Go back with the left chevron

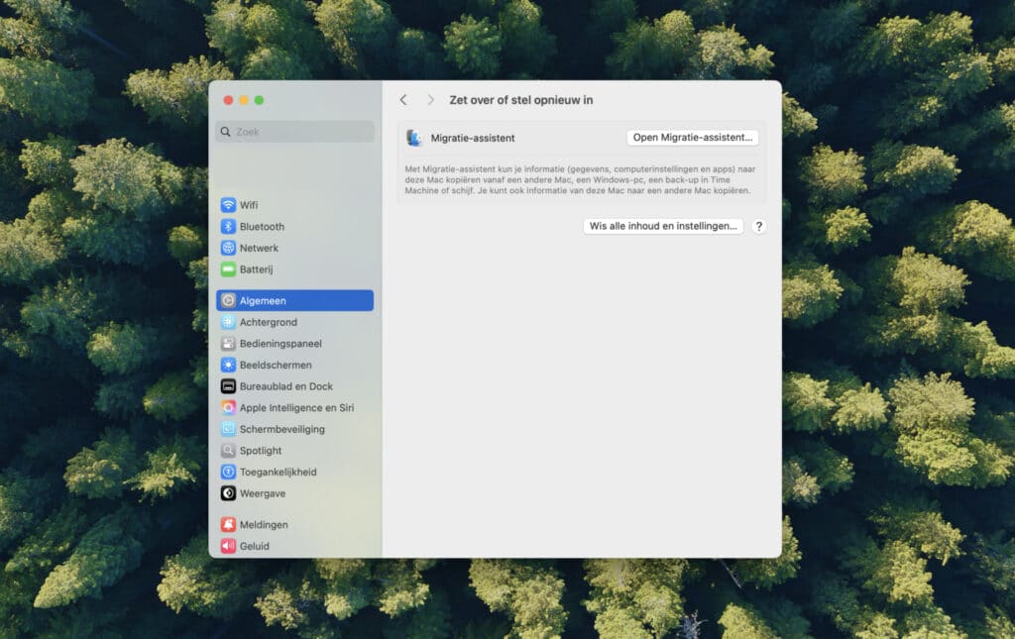403,100
